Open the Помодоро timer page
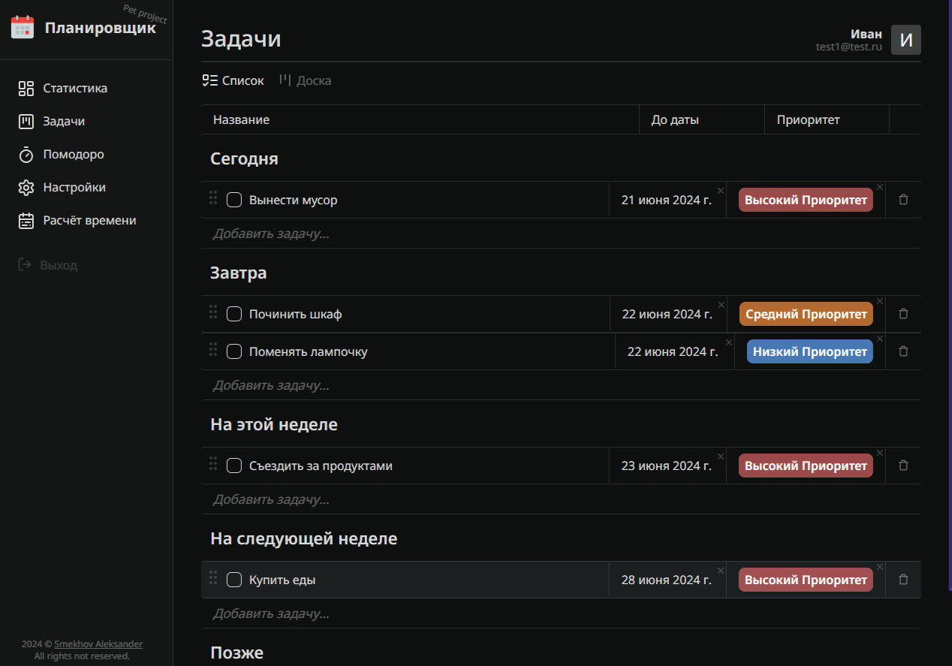 73,155
